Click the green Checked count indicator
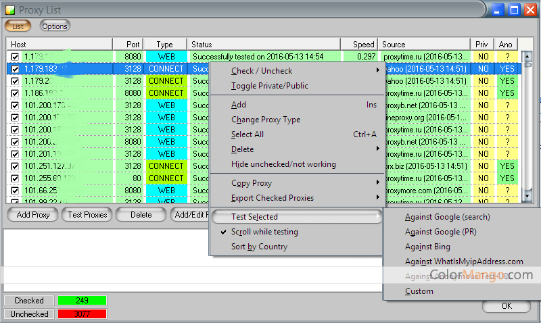This screenshot has width=541, height=323. tap(82, 301)
